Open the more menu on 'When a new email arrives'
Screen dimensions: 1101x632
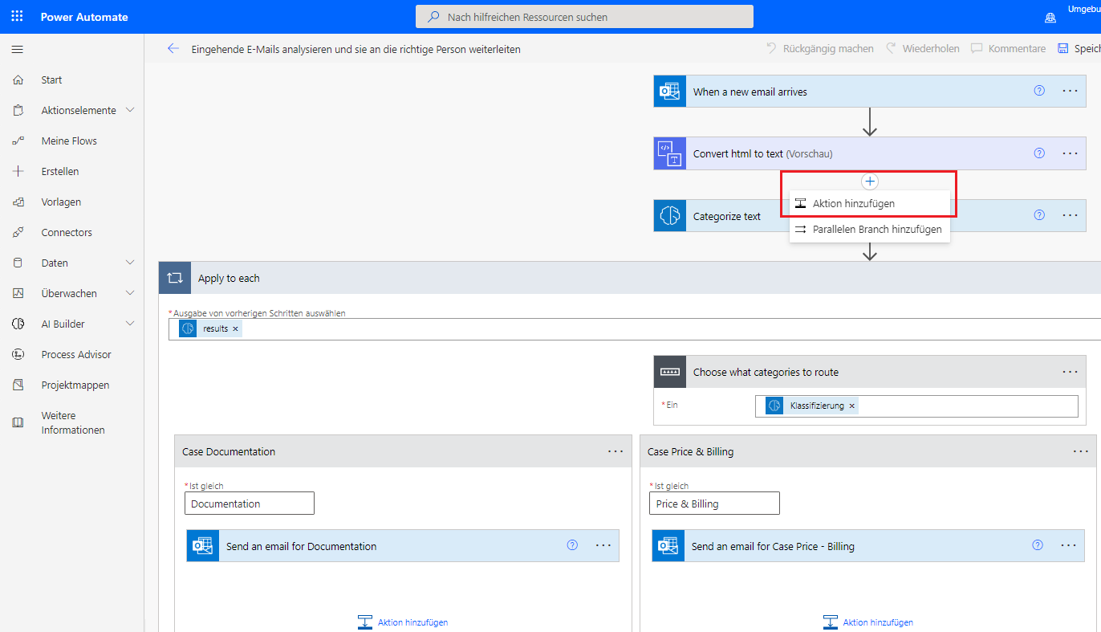coord(1070,91)
